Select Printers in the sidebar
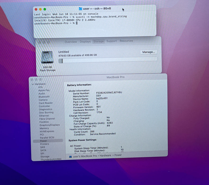 click(44, 144)
